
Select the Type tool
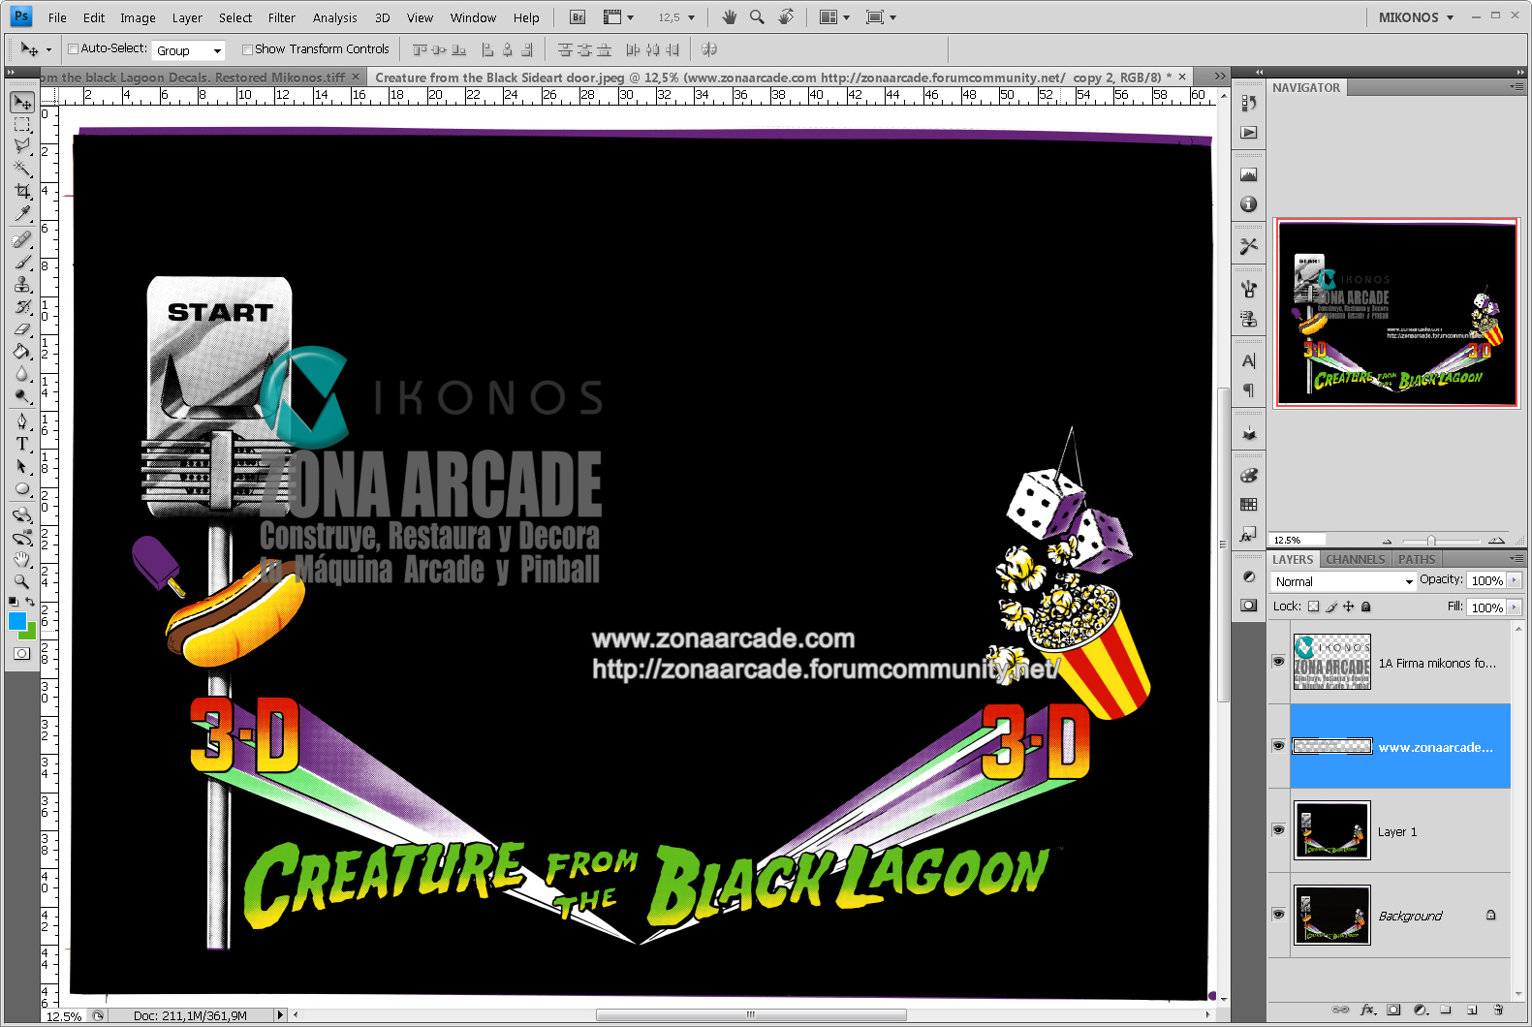coord(22,444)
